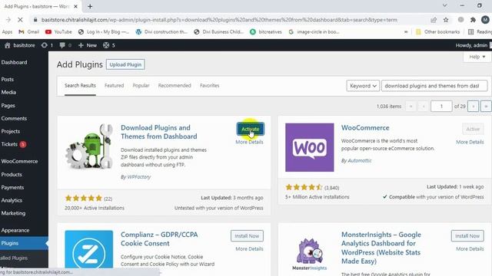
Task: Open the Divi construction bookmark
Action: pos(161,32)
